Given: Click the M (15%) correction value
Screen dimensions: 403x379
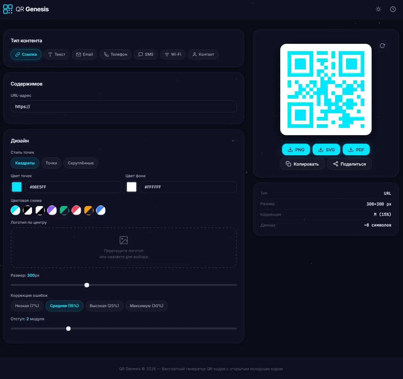Looking at the screenshot, I should [x=382, y=215].
